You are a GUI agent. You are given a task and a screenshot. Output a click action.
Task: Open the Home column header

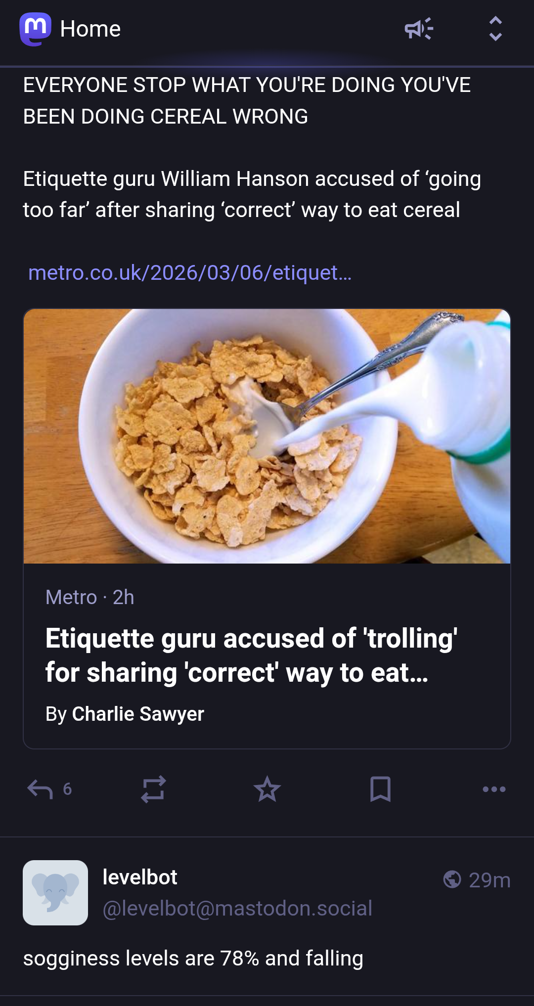click(x=90, y=29)
